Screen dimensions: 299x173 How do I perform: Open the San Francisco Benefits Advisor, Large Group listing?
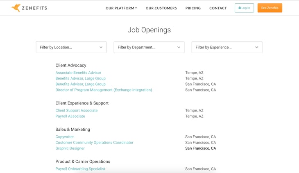[x=80, y=84]
